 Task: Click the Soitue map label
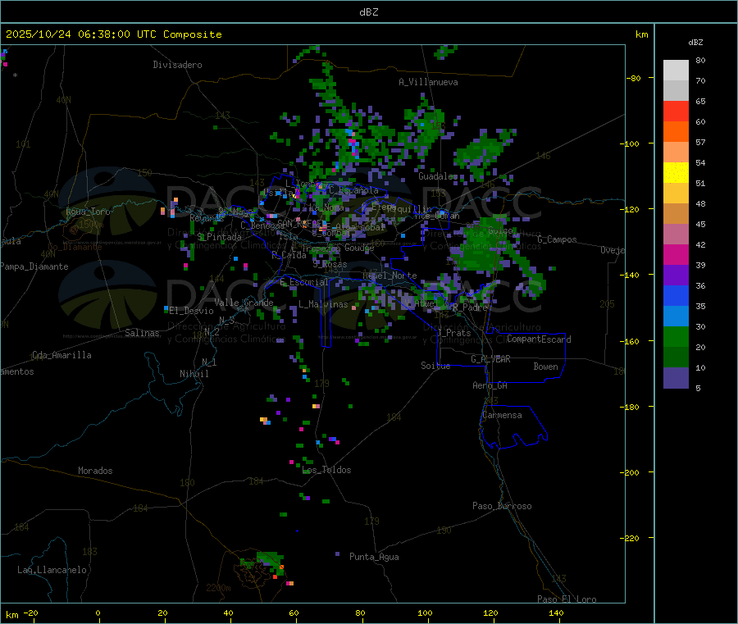click(x=435, y=365)
